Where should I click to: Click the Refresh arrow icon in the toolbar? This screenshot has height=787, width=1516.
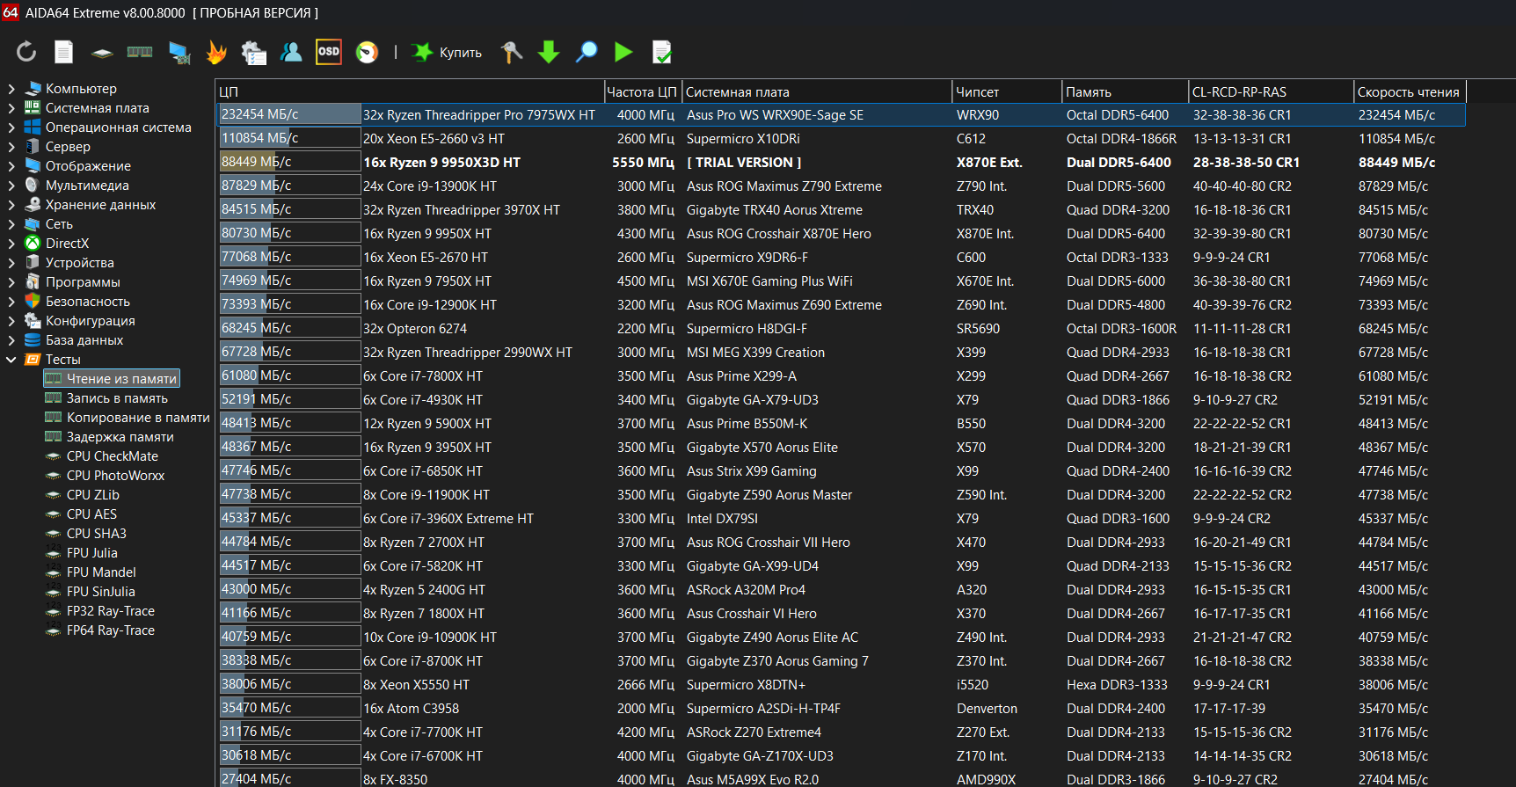[26, 52]
